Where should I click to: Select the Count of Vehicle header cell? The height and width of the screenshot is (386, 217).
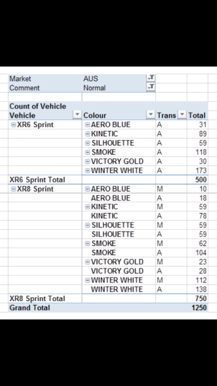(45, 106)
